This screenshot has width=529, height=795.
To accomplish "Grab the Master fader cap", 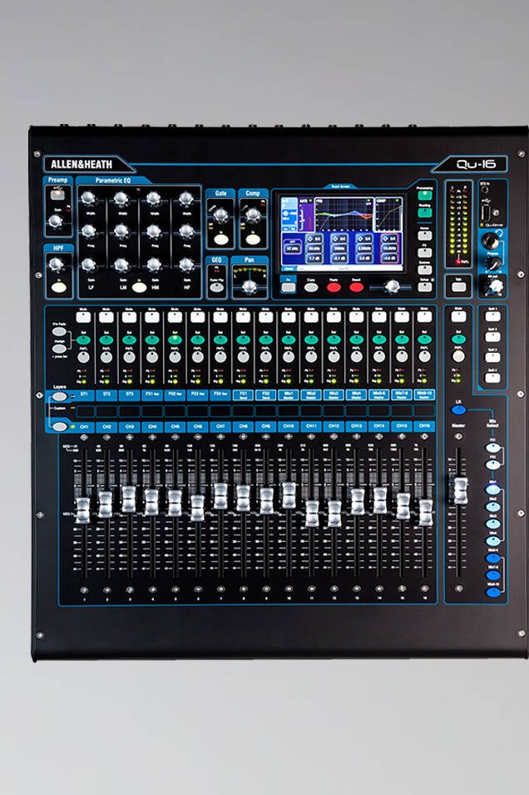I will [x=460, y=489].
